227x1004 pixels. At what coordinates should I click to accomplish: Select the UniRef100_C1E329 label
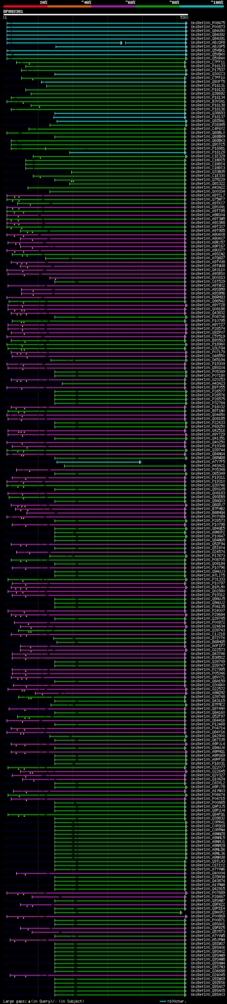coord(208,156)
